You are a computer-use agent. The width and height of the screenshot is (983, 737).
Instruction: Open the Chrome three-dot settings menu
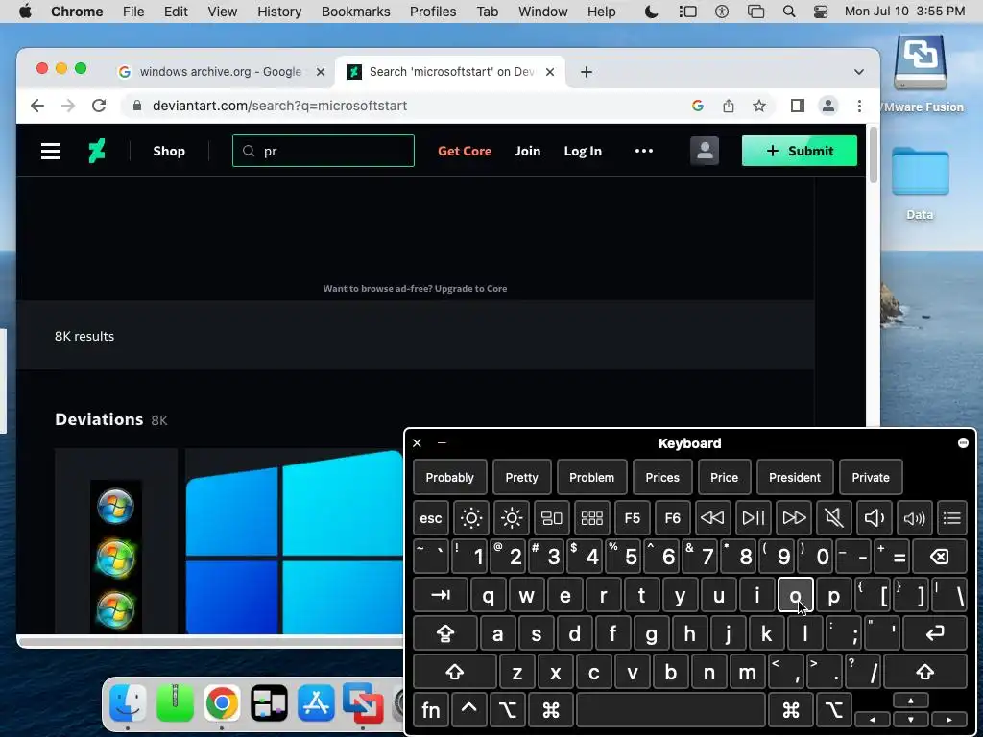(x=859, y=106)
